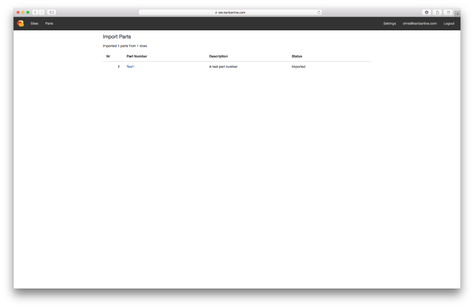This screenshot has width=474, height=308.
Task: Go to Settings in the navbar
Action: 390,24
